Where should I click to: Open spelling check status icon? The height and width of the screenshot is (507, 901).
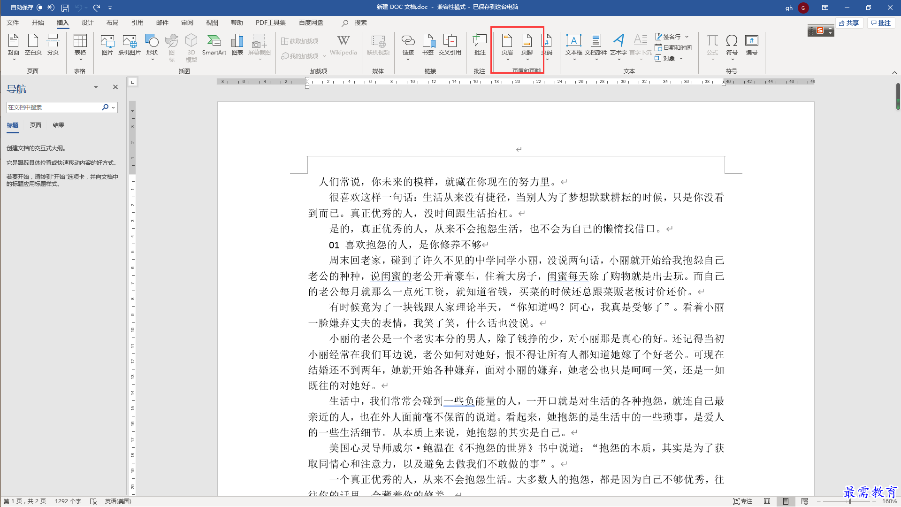click(x=93, y=501)
